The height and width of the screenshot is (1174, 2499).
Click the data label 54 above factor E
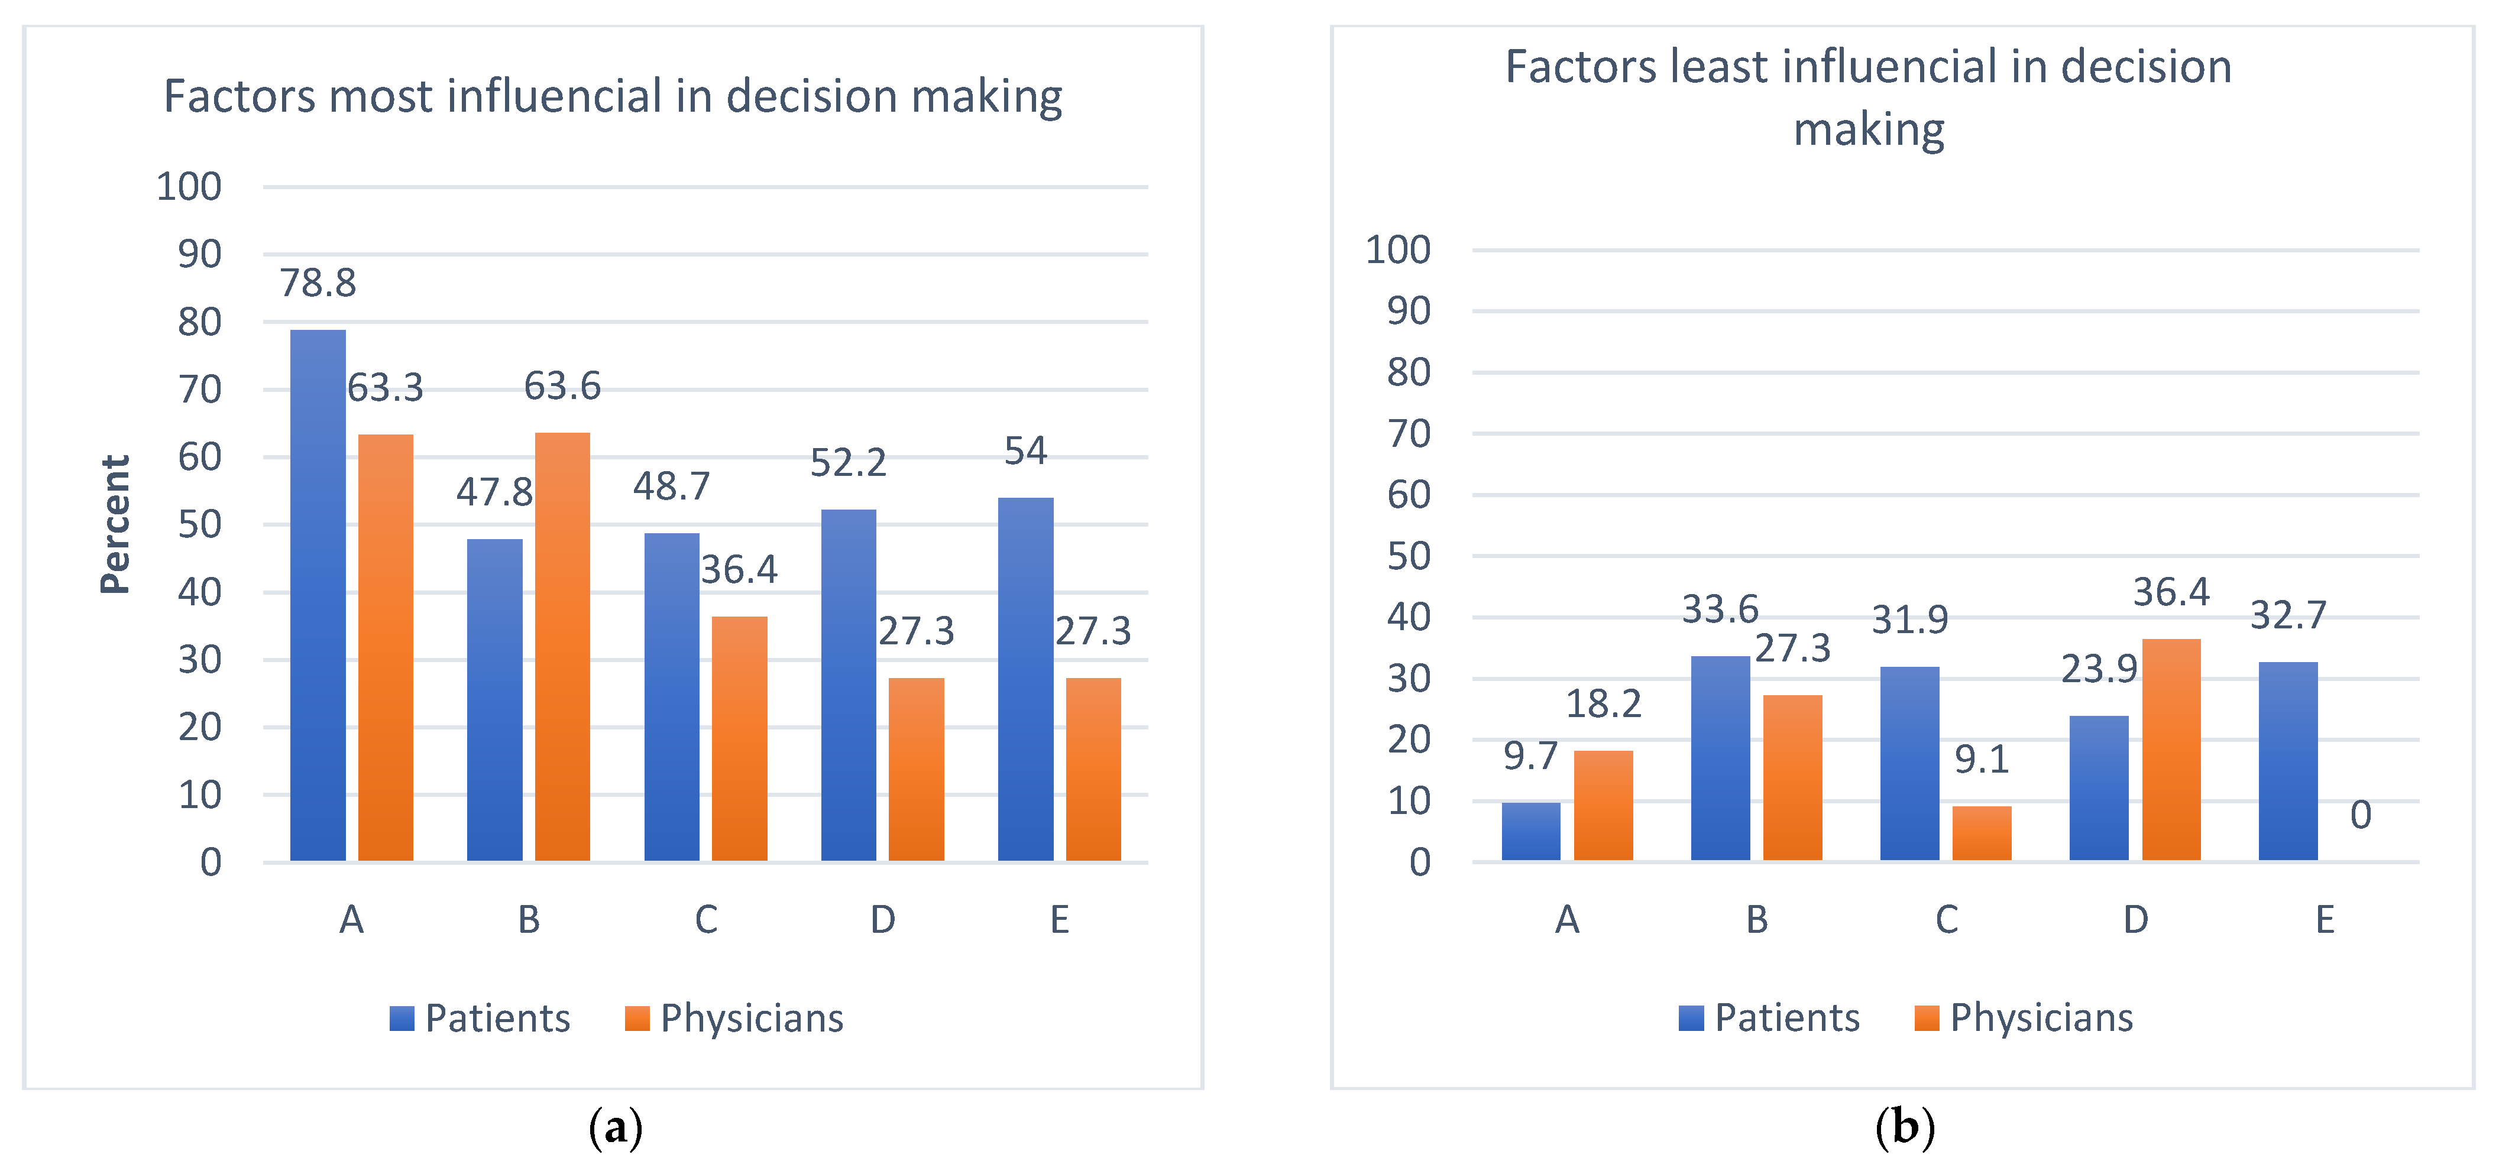pyautogui.click(x=1025, y=451)
